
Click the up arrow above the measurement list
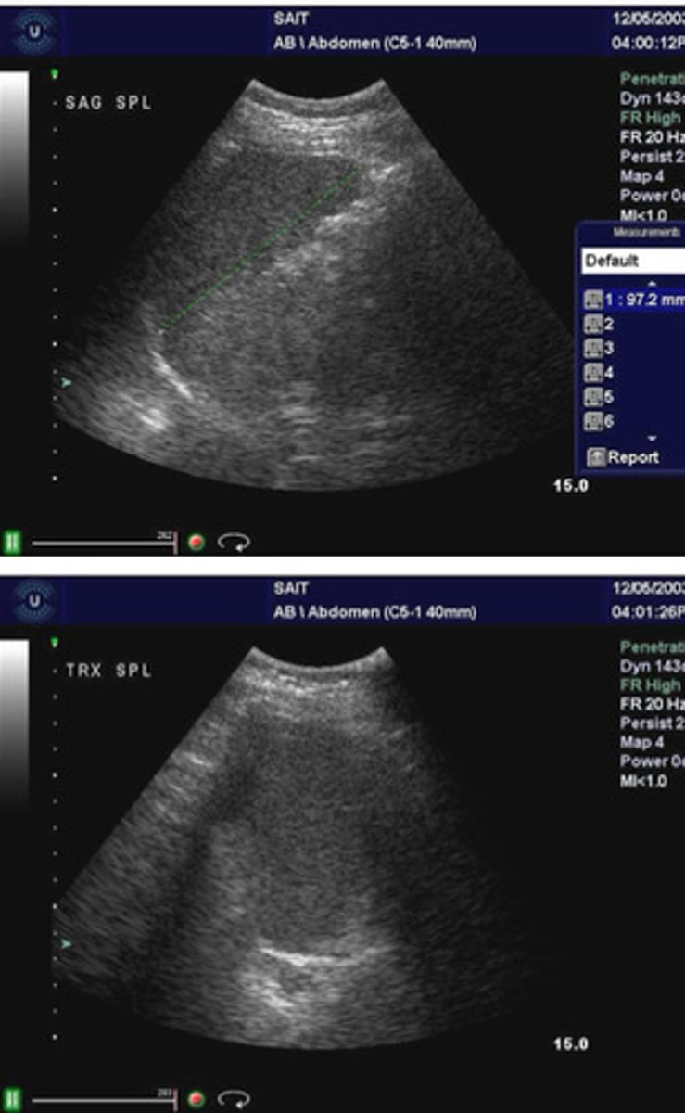tap(652, 283)
